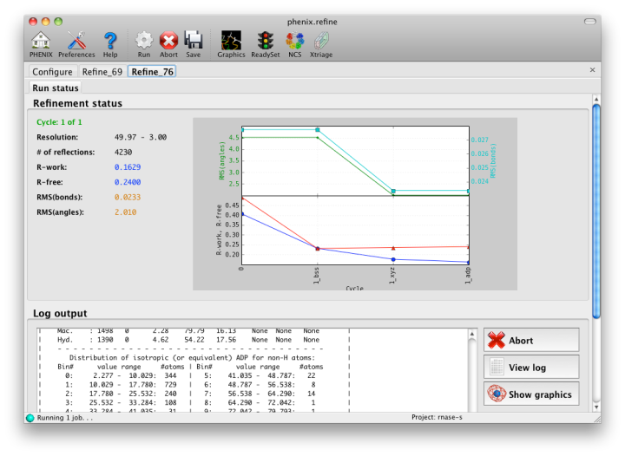Viewport: 625px width, 456px height.
Task: Click the Help question mark icon
Action: (x=110, y=42)
